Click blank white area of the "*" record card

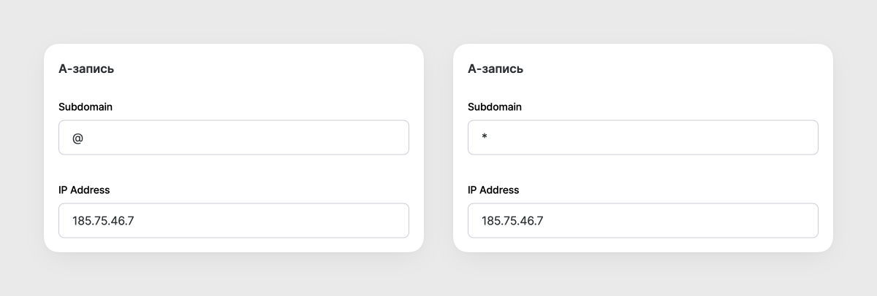(702, 80)
